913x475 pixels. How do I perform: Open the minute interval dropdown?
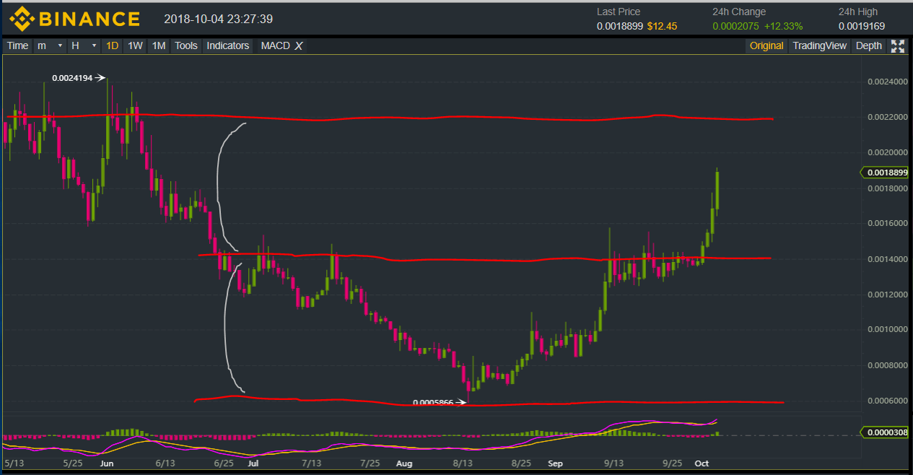49,46
